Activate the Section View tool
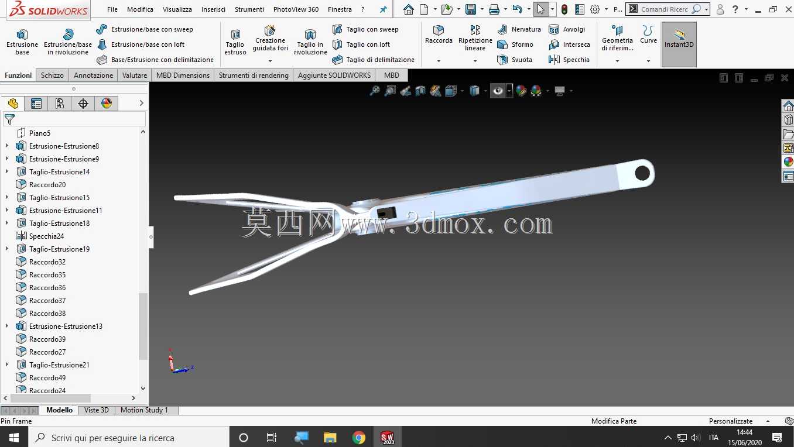Viewport: 794px width, 447px height. click(420, 91)
